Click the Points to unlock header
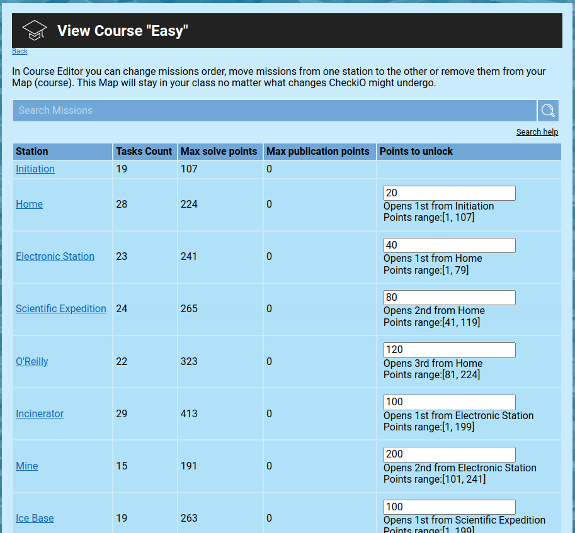Image resolution: width=575 pixels, height=533 pixels. click(469, 152)
